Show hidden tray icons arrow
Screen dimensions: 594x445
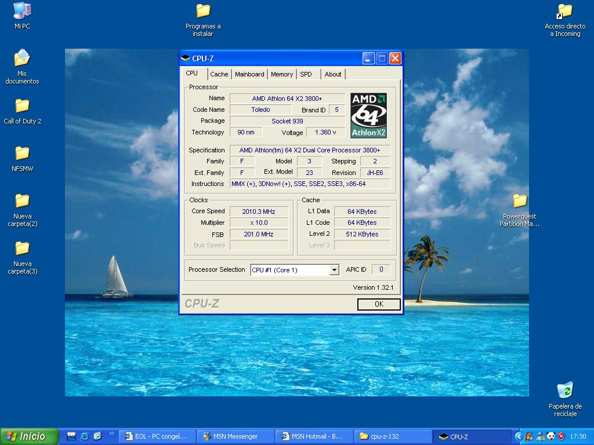519,436
